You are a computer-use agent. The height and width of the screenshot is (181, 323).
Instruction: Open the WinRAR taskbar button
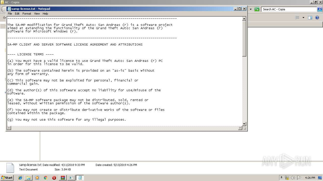(63, 178)
